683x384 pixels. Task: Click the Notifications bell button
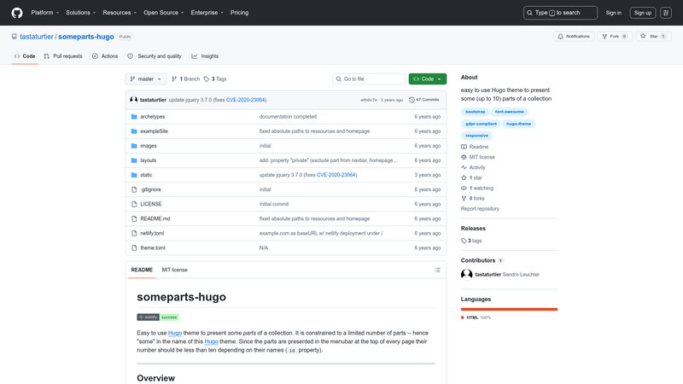coord(574,37)
